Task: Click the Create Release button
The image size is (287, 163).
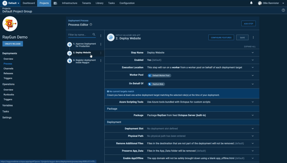Action: 13,44
